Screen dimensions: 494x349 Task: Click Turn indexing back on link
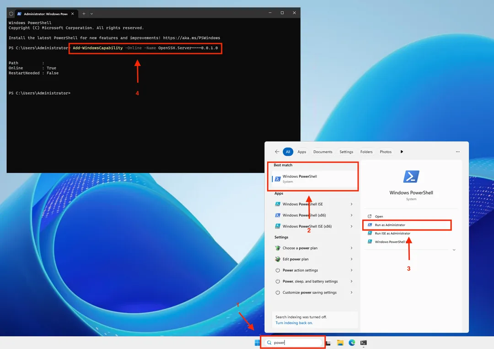click(294, 323)
